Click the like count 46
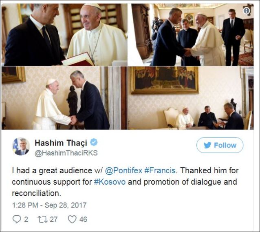This screenshot has height=232, width=260. click(x=83, y=219)
